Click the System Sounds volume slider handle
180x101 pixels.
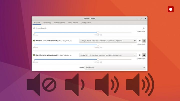(x=98, y=32)
